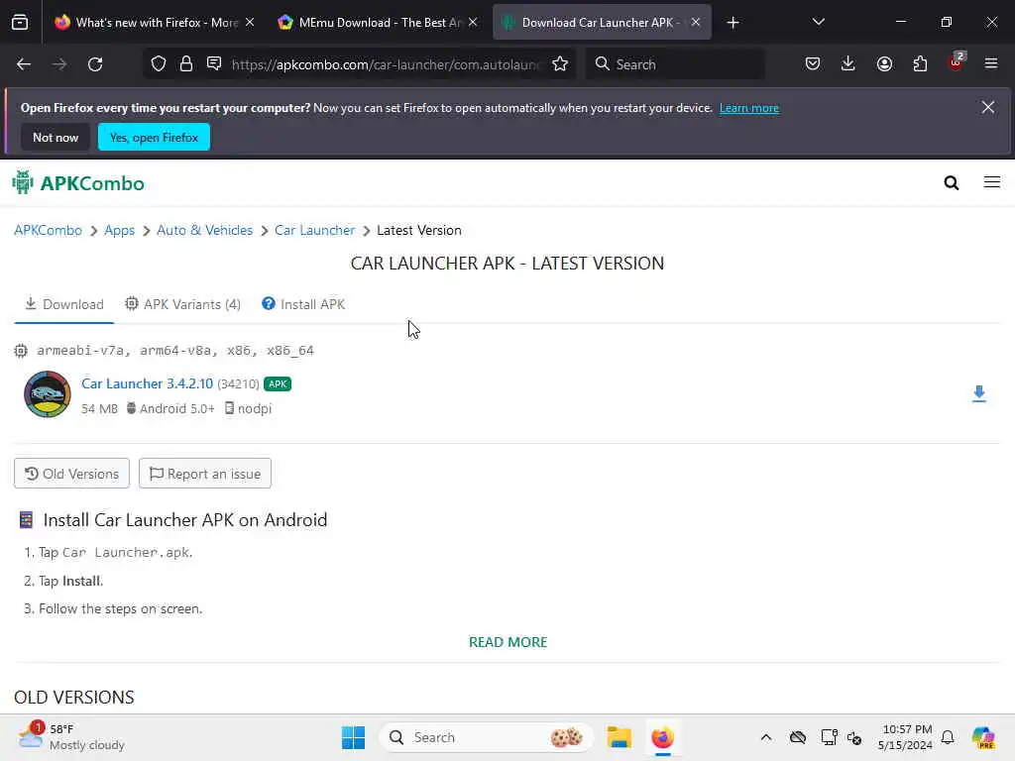Open Car Launcher 3.4.2.10 link
The image size is (1015, 761).
coord(147,383)
